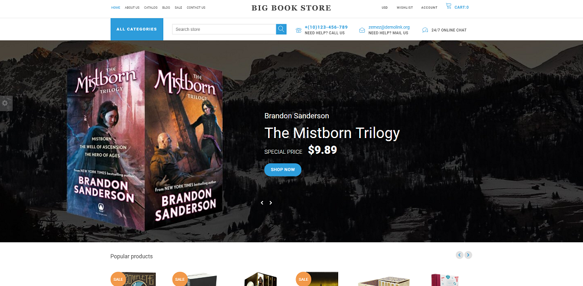Open the shopping cart icon
This screenshot has width=583, height=286.
click(448, 6)
